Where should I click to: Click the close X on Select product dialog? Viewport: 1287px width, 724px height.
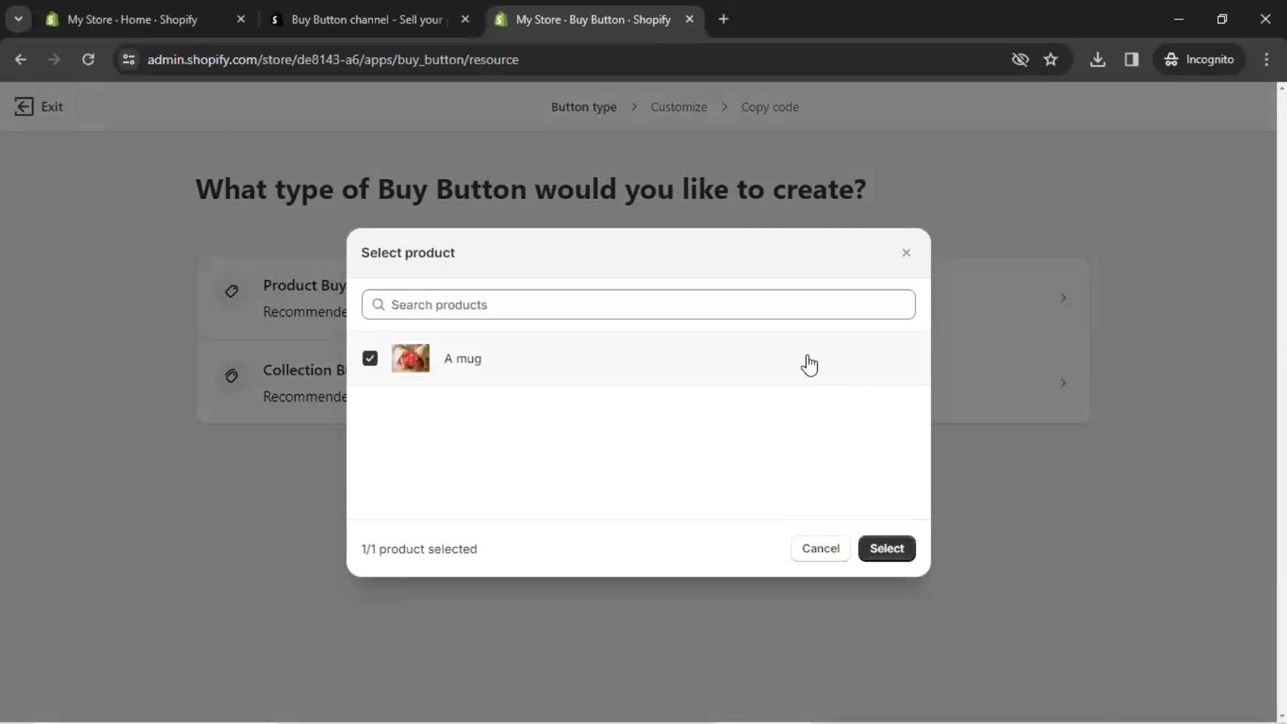coord(906,253)
